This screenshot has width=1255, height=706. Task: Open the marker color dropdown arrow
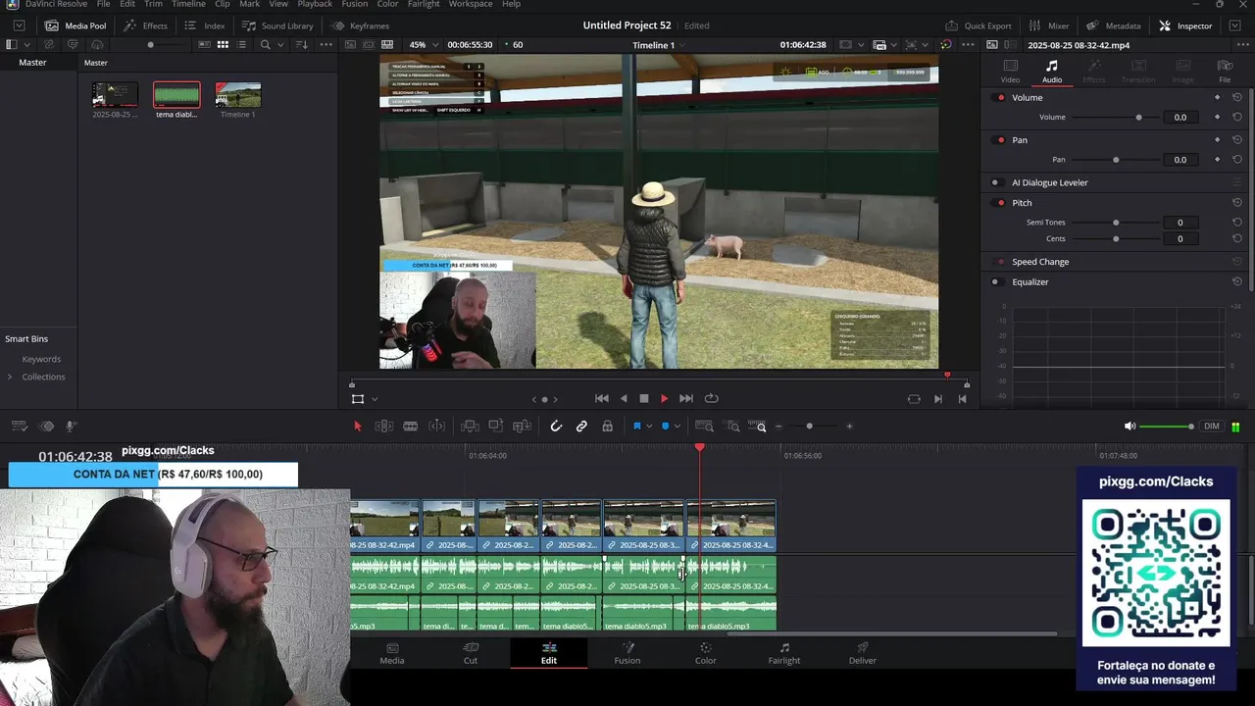(677, 427)
